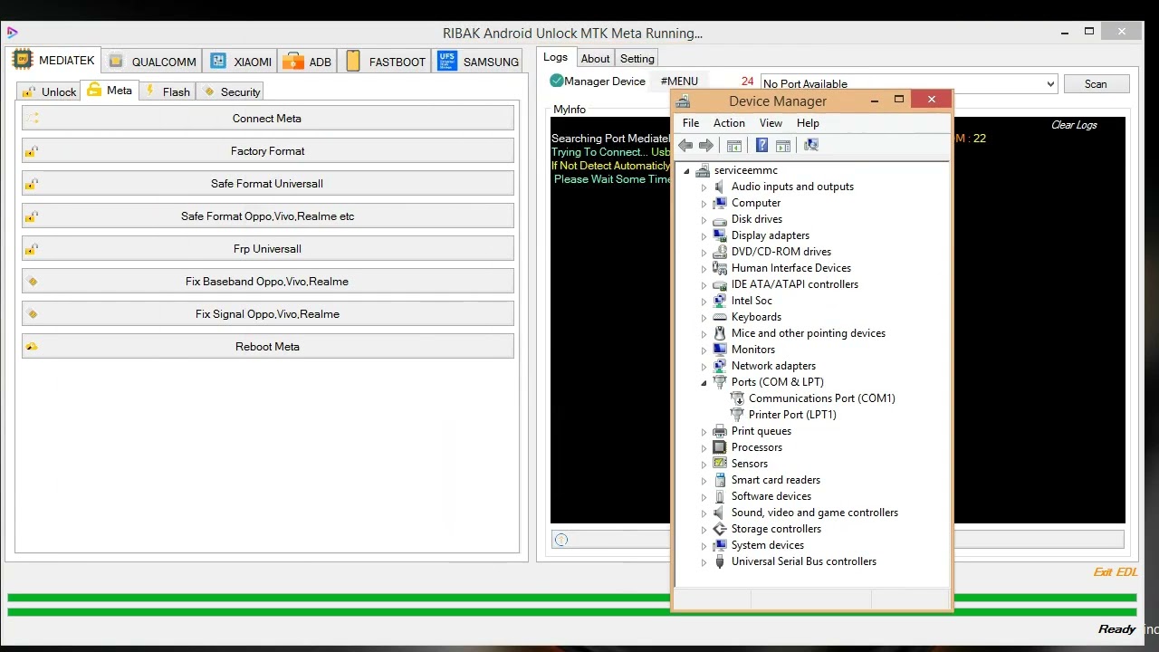Click the Forward arrow in Device Manager toolbar
This screenshot has height=652, width=1159.
tap(706, 145)
